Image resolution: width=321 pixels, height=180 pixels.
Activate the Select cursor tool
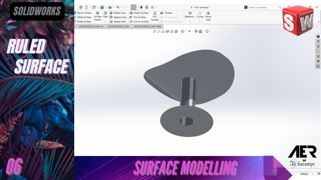[x=134, y=7]
